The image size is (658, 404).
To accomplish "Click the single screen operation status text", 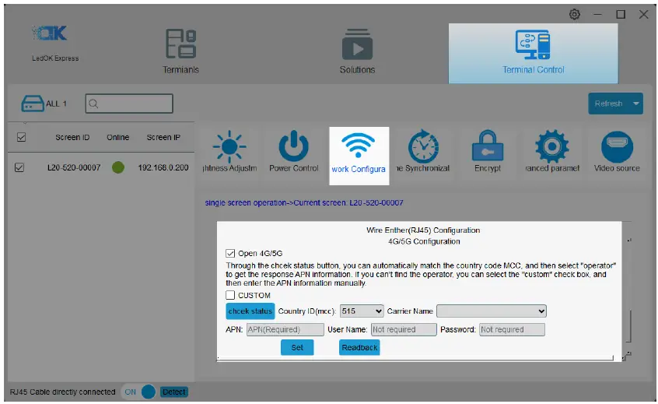I will pyautogui.click(x=304, y=203).
